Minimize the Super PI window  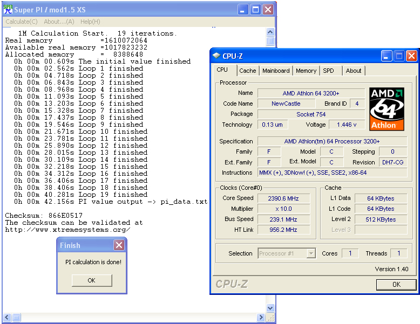243,10
